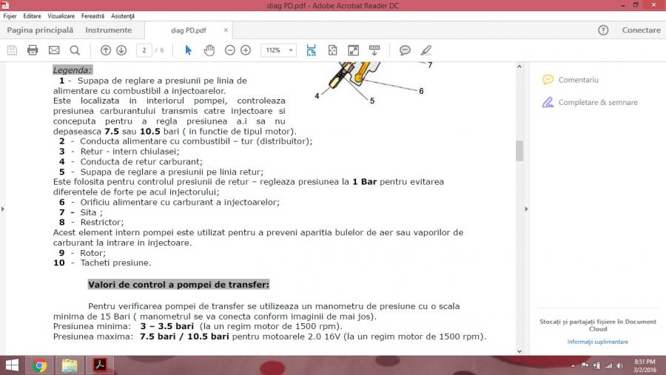Click the document vertical scrollbar thumb
This screenshot has width=666, height=375.
(x=519, y=150)
